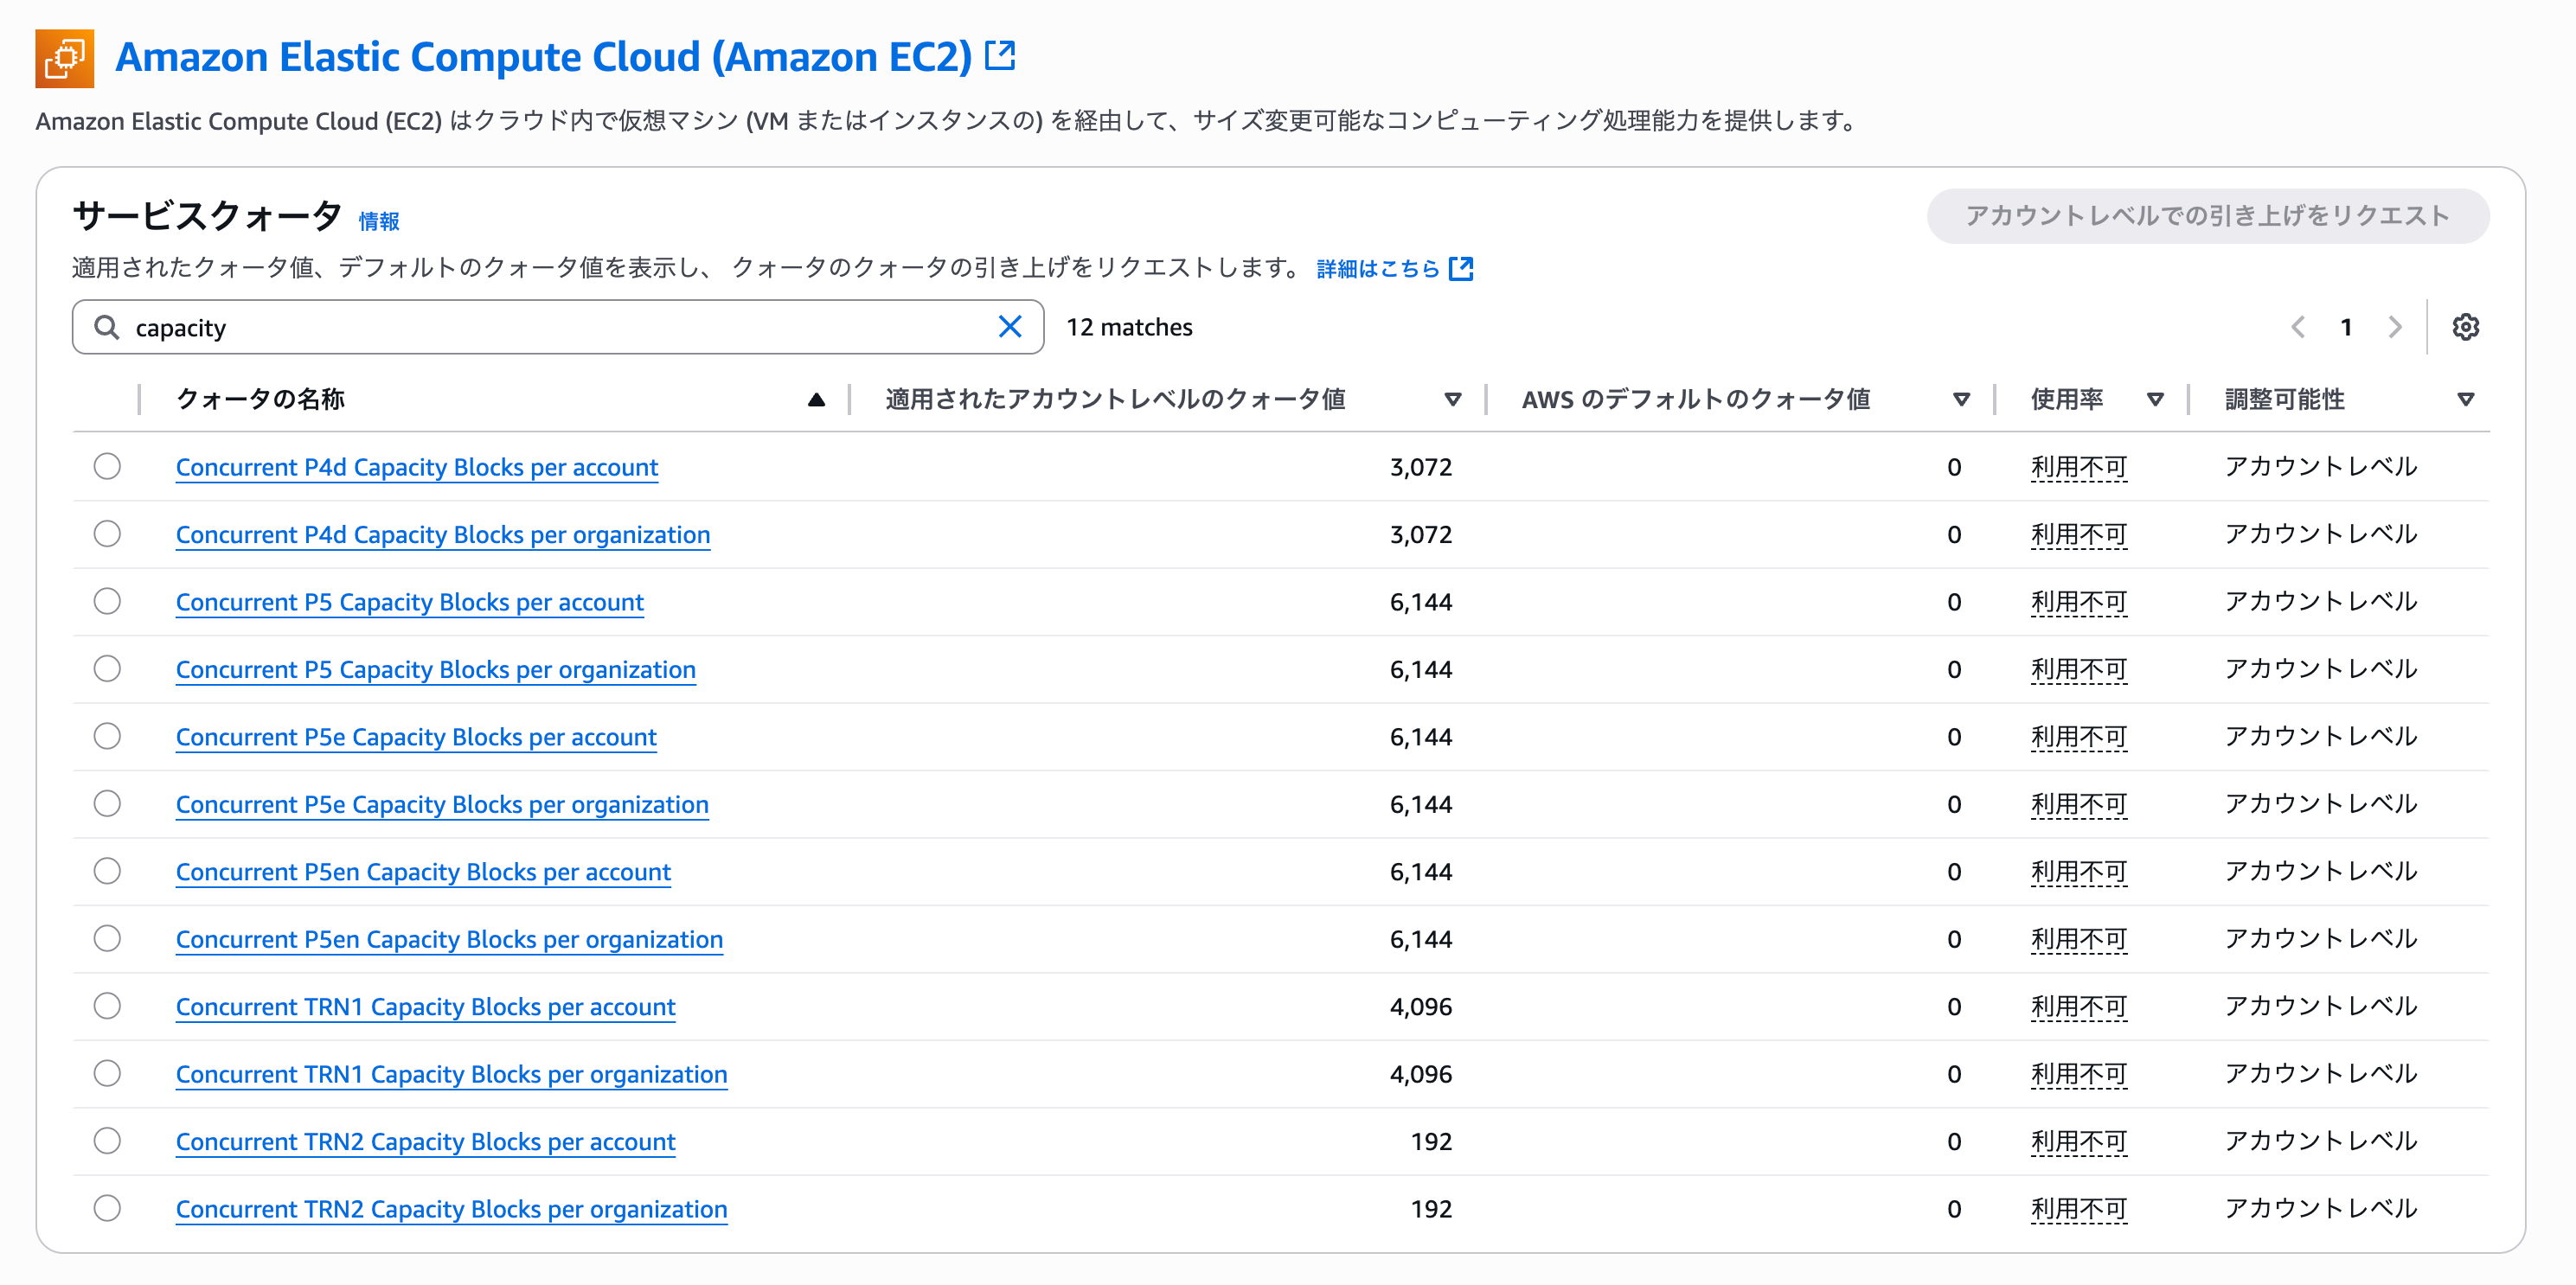The image size is (2576, 1285).
Task: Open Concurrent P5 Capacity Blocks per account
Action: [410, 602]
